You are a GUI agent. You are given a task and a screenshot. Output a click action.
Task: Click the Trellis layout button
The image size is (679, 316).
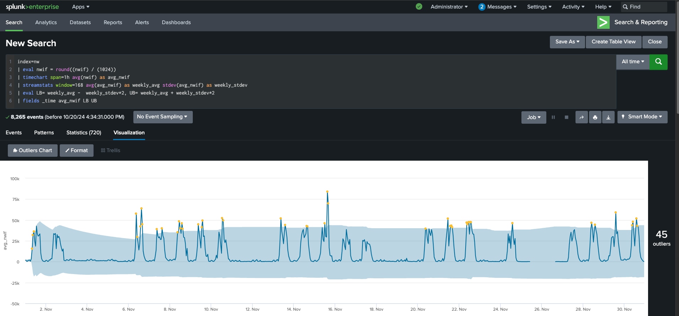point(110,150)
